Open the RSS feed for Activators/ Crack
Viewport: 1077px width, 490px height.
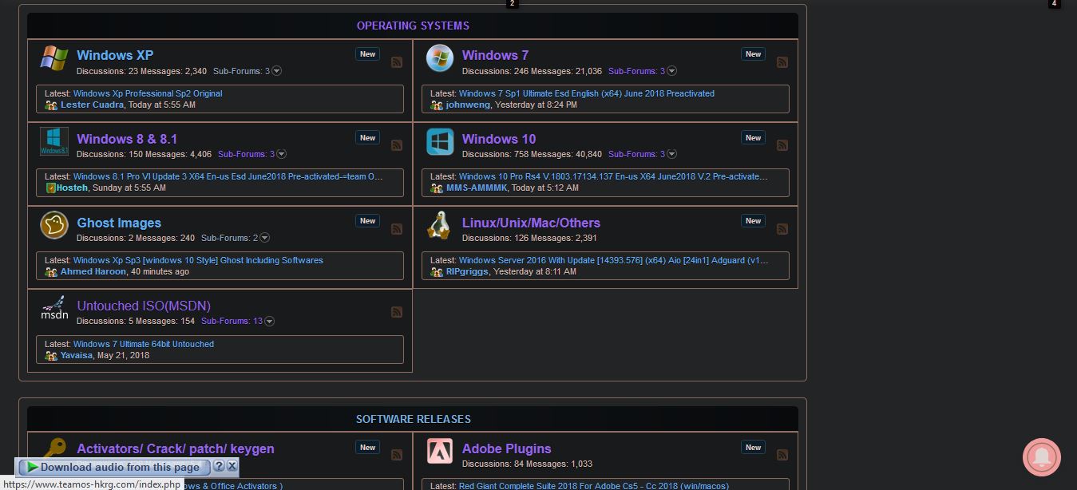[x=397, y=455]
